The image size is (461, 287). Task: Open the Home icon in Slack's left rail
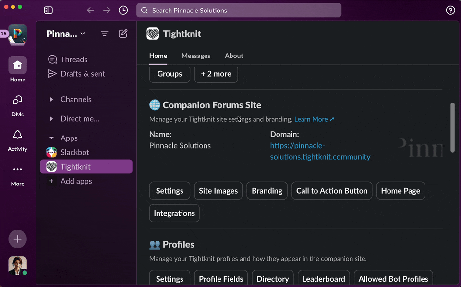[17, 66]
